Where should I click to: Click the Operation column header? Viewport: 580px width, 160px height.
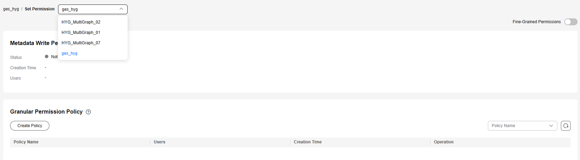coord(444,142)
